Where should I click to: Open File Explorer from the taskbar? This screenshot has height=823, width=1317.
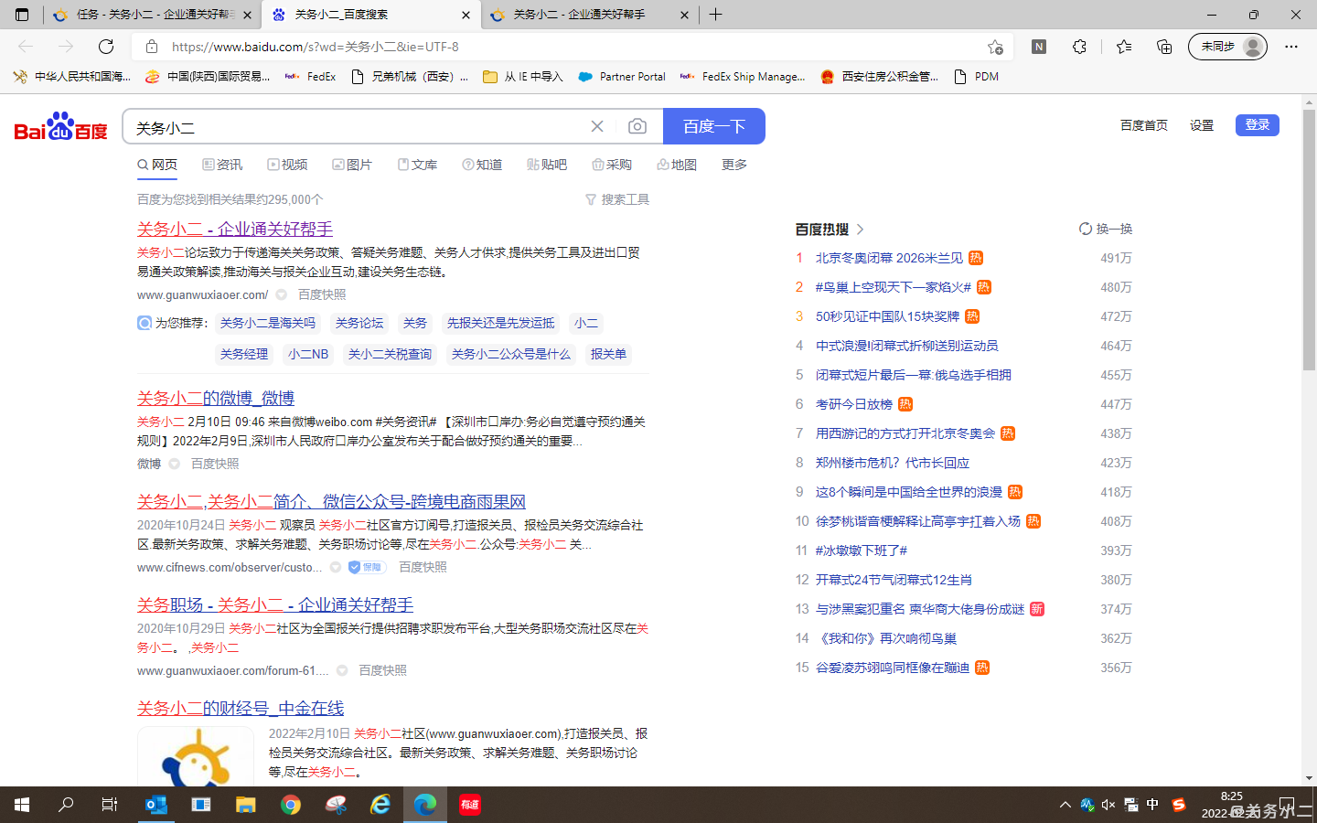coord(246,805)
